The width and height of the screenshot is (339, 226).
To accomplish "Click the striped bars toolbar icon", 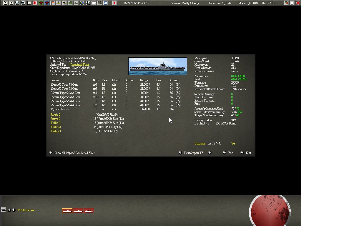I will click(100, 3).
